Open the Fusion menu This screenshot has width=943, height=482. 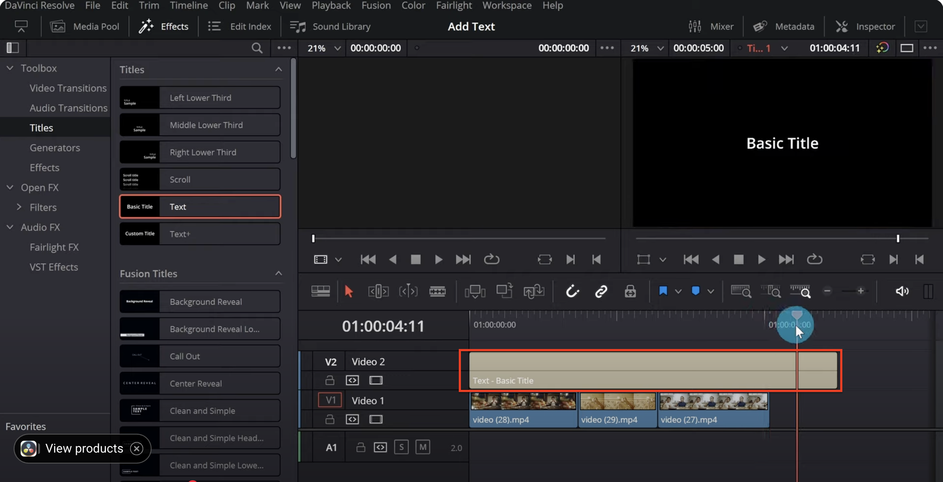coord(376,5)
